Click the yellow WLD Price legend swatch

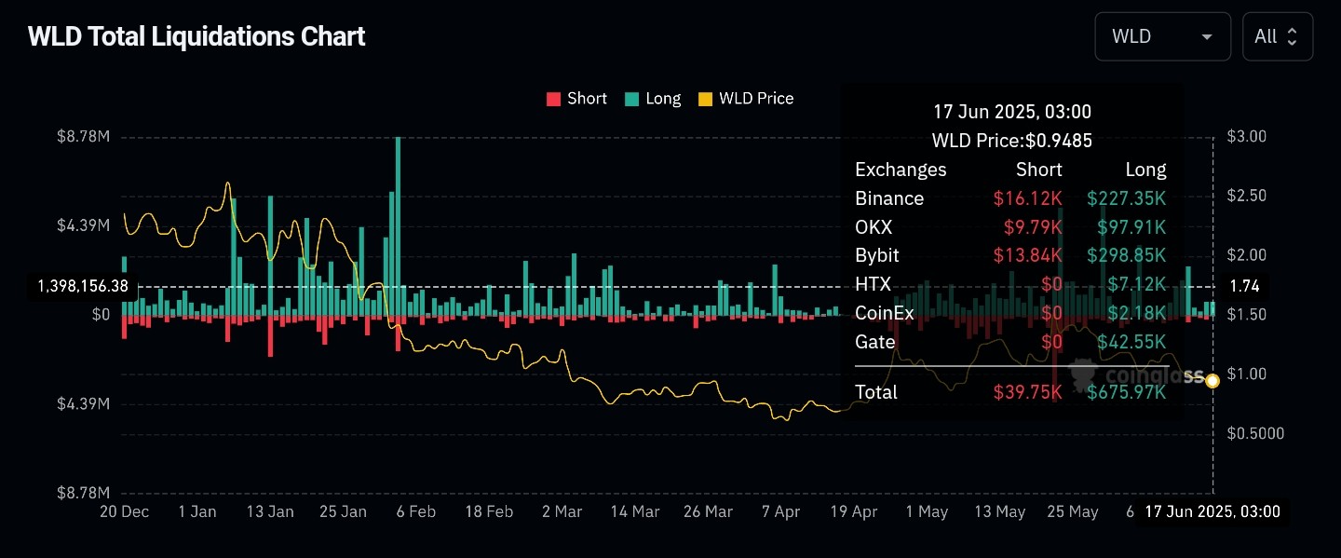pos(704,99)
